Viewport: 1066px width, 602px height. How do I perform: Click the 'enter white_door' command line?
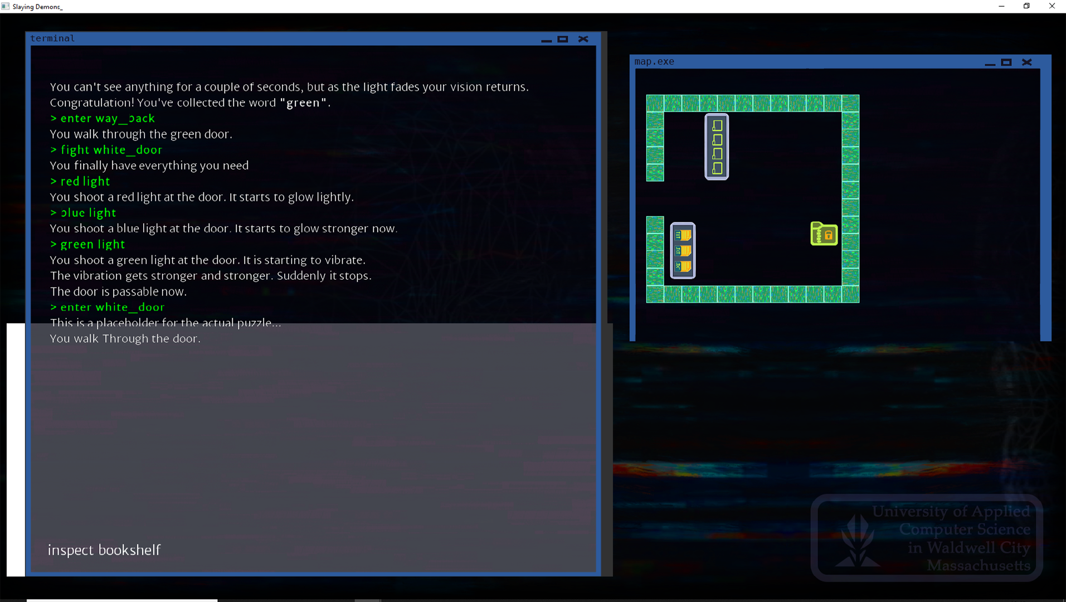point(112,307)
